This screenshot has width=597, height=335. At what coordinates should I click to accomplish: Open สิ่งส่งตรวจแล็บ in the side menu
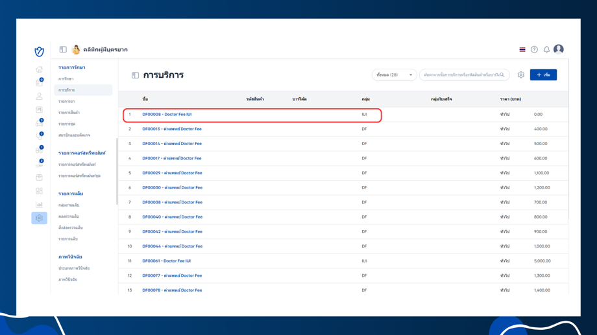pos(71,227)
